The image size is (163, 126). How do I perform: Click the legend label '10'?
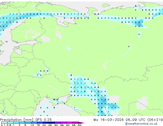tap(32, 125)
